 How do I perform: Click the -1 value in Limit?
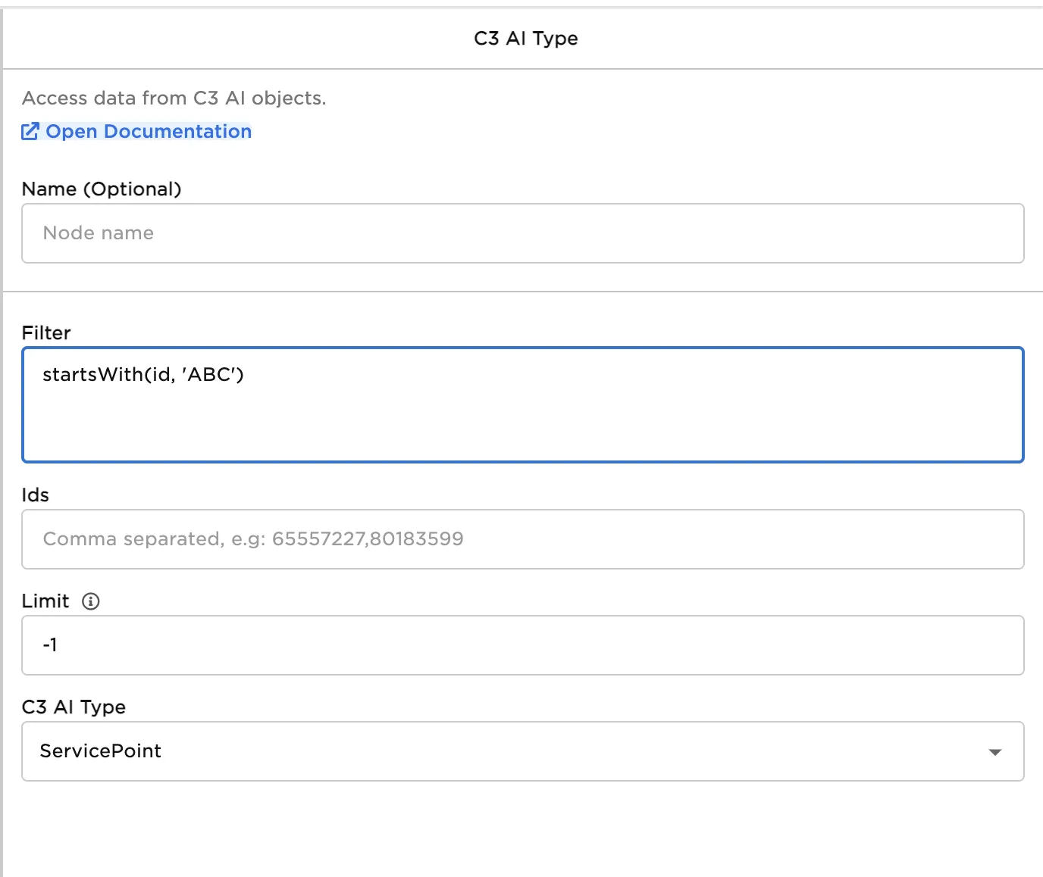tap(50, 645)
